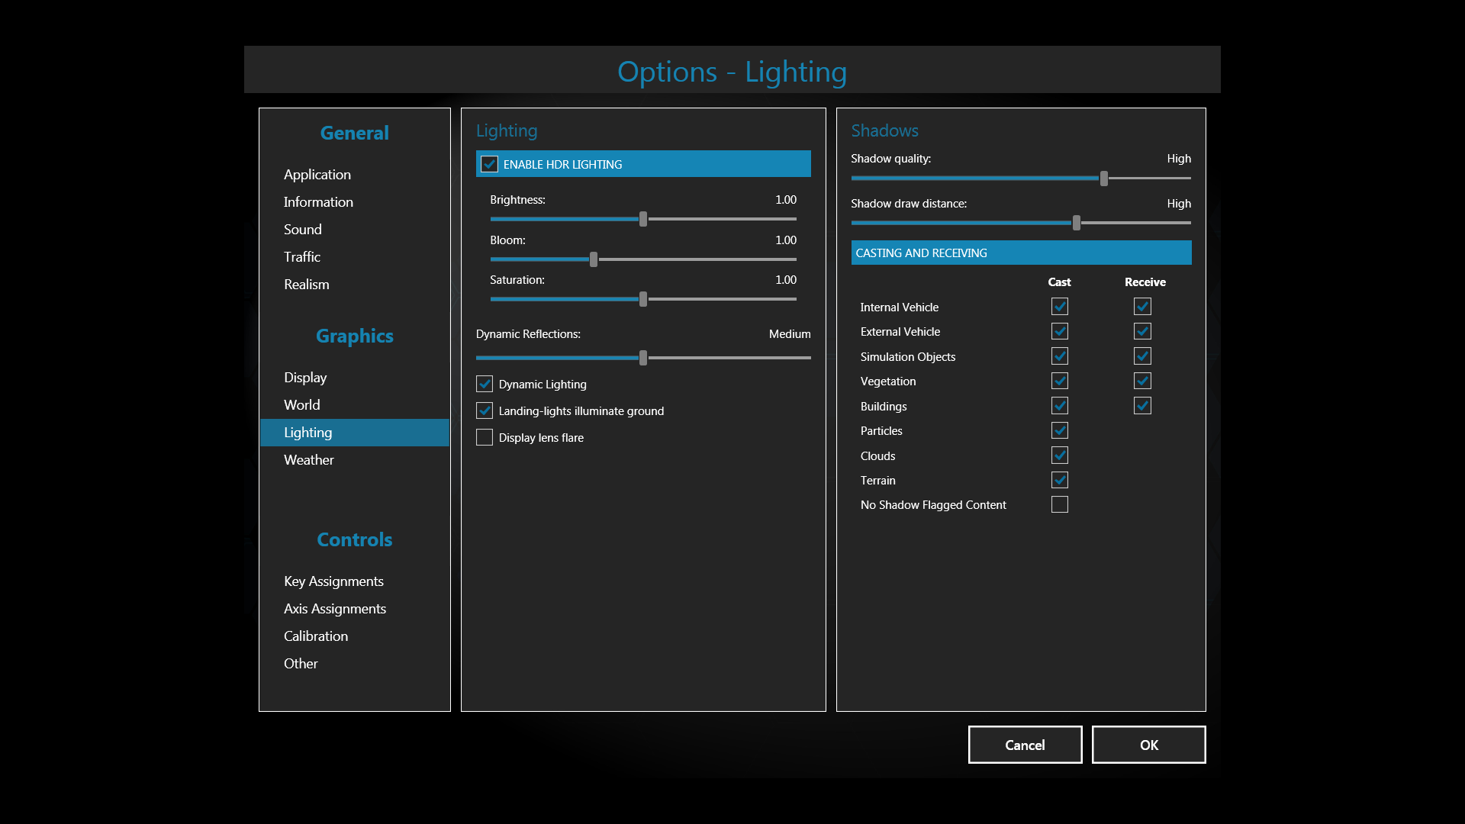Viewport: 1465px width, 824px height.
Task: Toggle Cast shadow for Terrain
Action: click(x=1059, y=480)
